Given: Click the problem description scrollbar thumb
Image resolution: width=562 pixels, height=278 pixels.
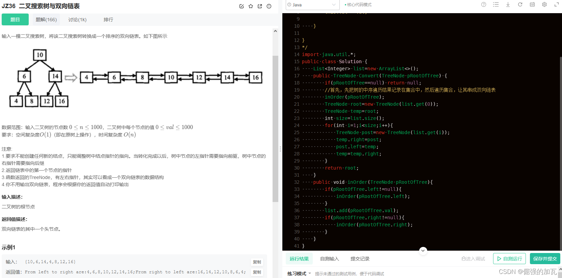Looking at the screenshot, I should point(275,128).
